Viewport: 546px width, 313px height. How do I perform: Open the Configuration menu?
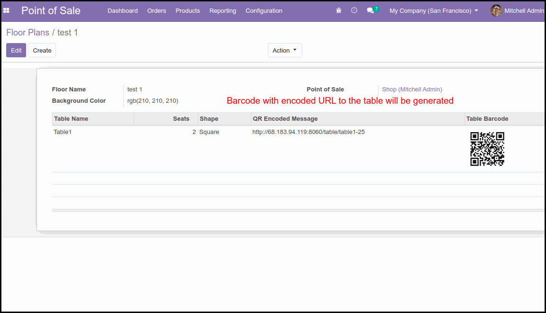pyautogui.click(x=264, y=11)
